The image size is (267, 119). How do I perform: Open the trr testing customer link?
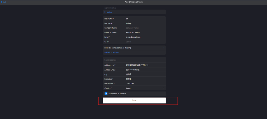pyautogui.click(x=108, y=12)
